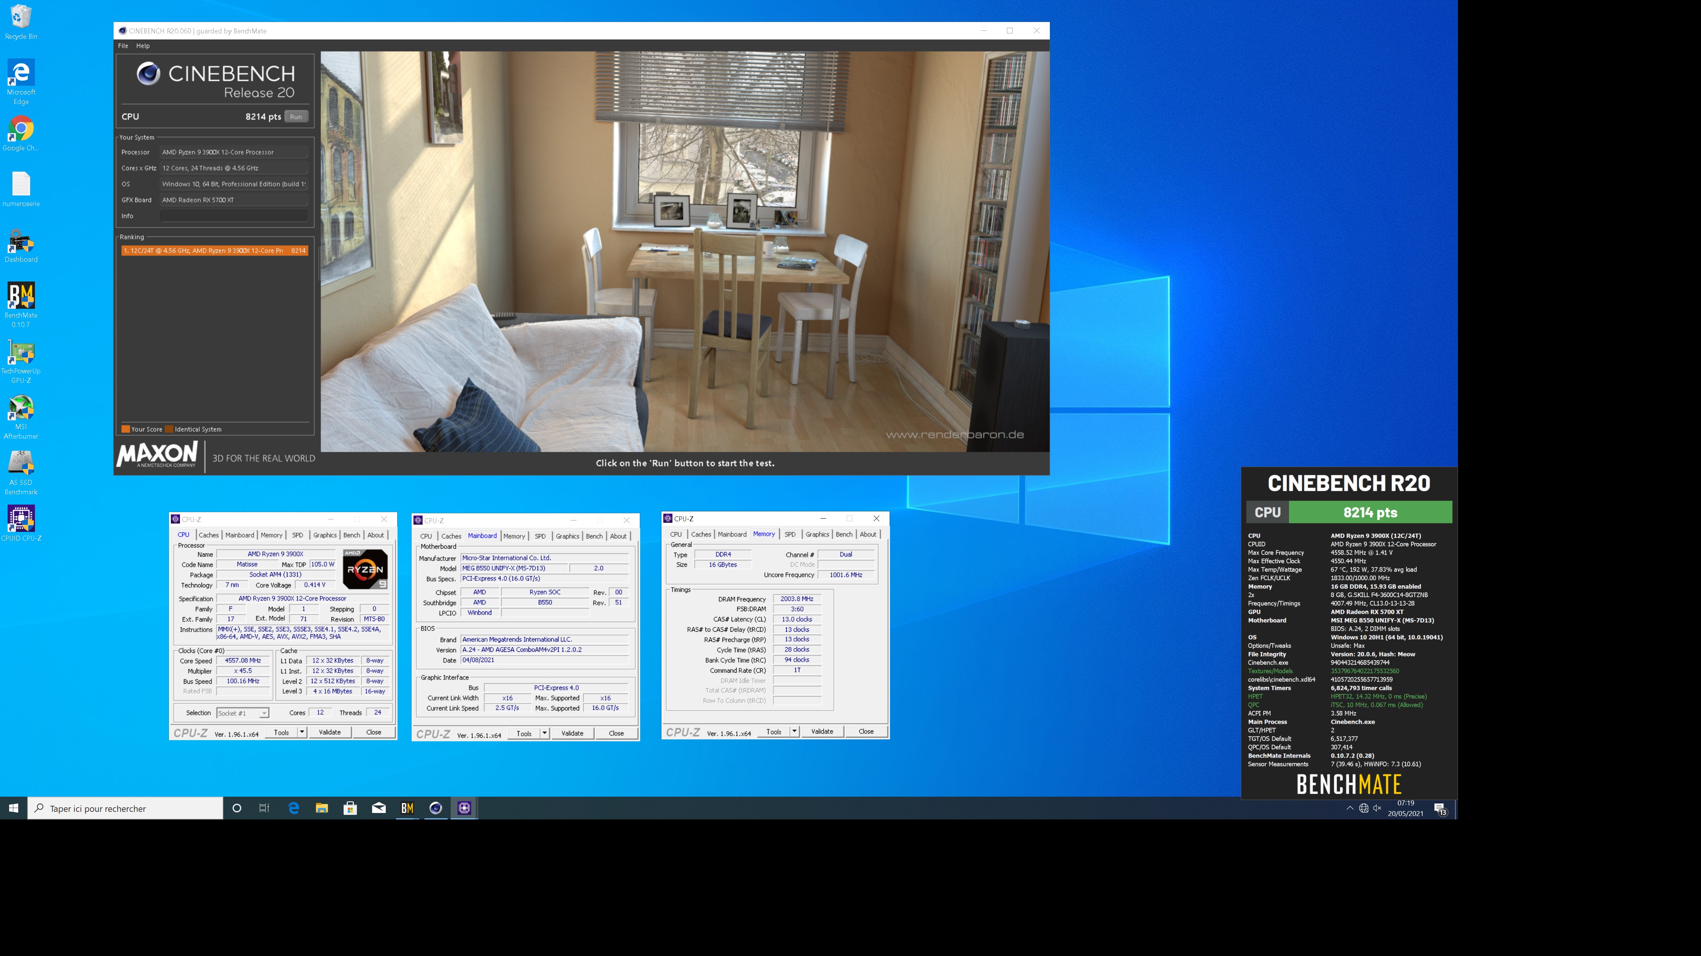Open Graphics tab in Mainboard CPU-Z window

pyautogui.click(x=567, y=536)
